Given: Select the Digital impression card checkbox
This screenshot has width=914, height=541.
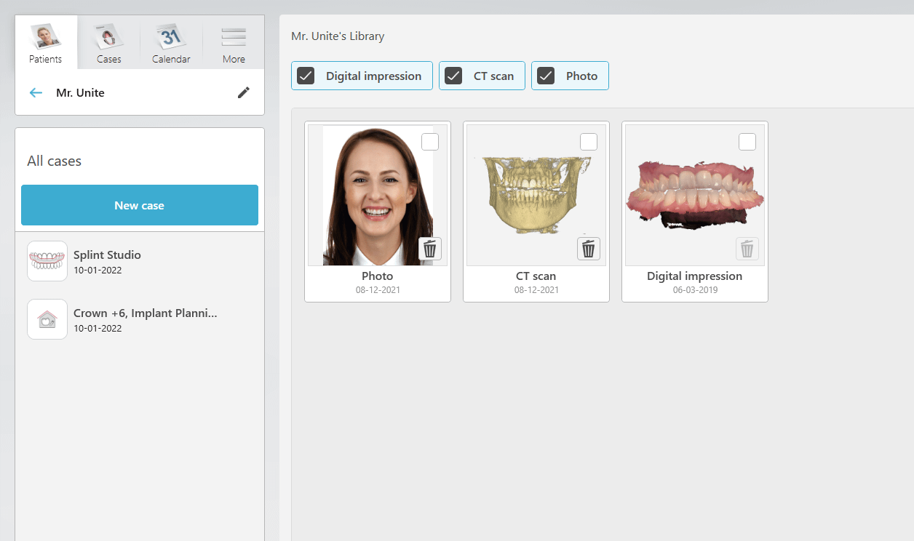Looking at the screenshot, I should [x=747, y=142].
